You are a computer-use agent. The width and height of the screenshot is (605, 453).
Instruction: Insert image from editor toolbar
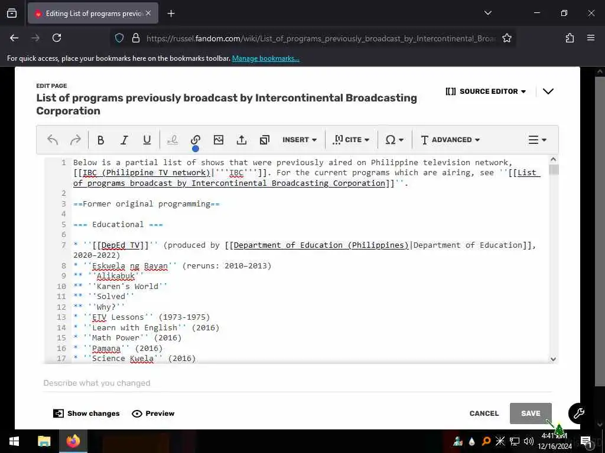pos(219,140)
